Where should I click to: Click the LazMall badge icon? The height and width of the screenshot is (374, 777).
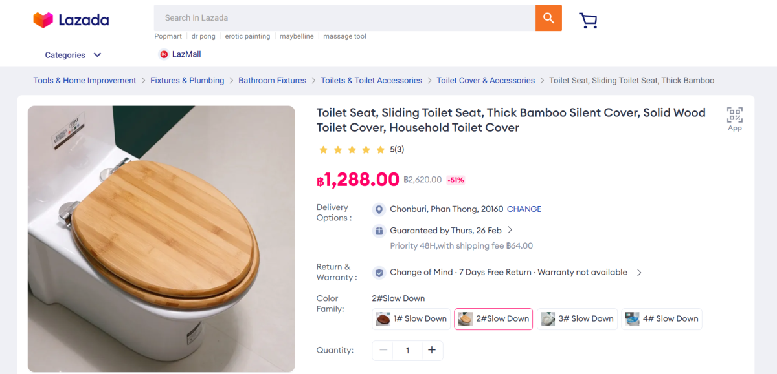[164, 54]
